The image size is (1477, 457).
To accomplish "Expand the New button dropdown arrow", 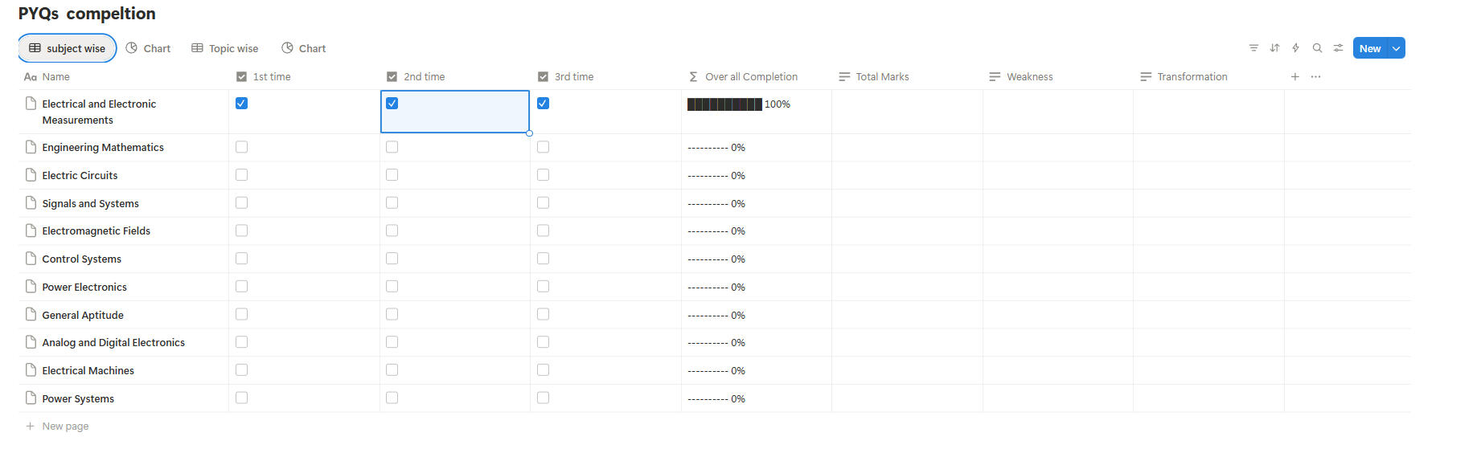I will point(1397,48).
